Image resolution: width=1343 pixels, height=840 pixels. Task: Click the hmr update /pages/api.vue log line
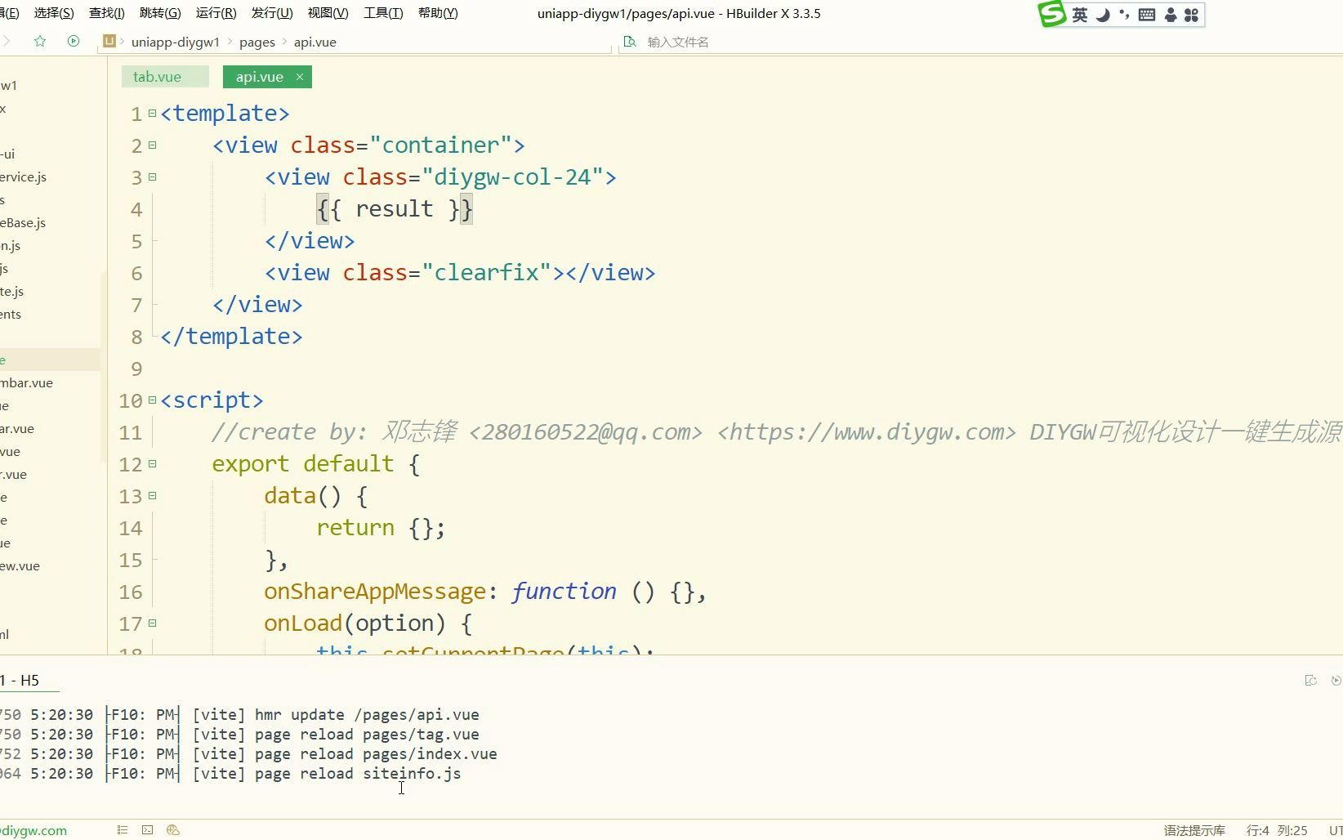pos(336,715)
